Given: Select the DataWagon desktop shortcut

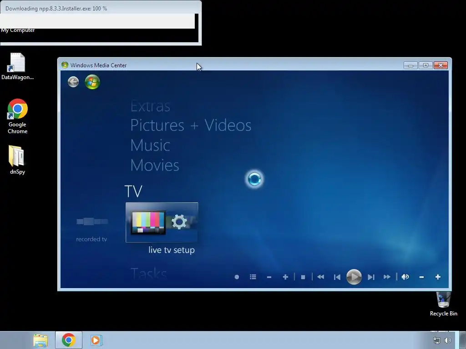Looking at the screenshot, I should [x=17, y=66].
